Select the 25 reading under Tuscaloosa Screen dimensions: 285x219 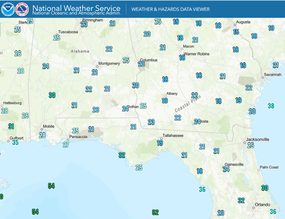tap(57, 38)
